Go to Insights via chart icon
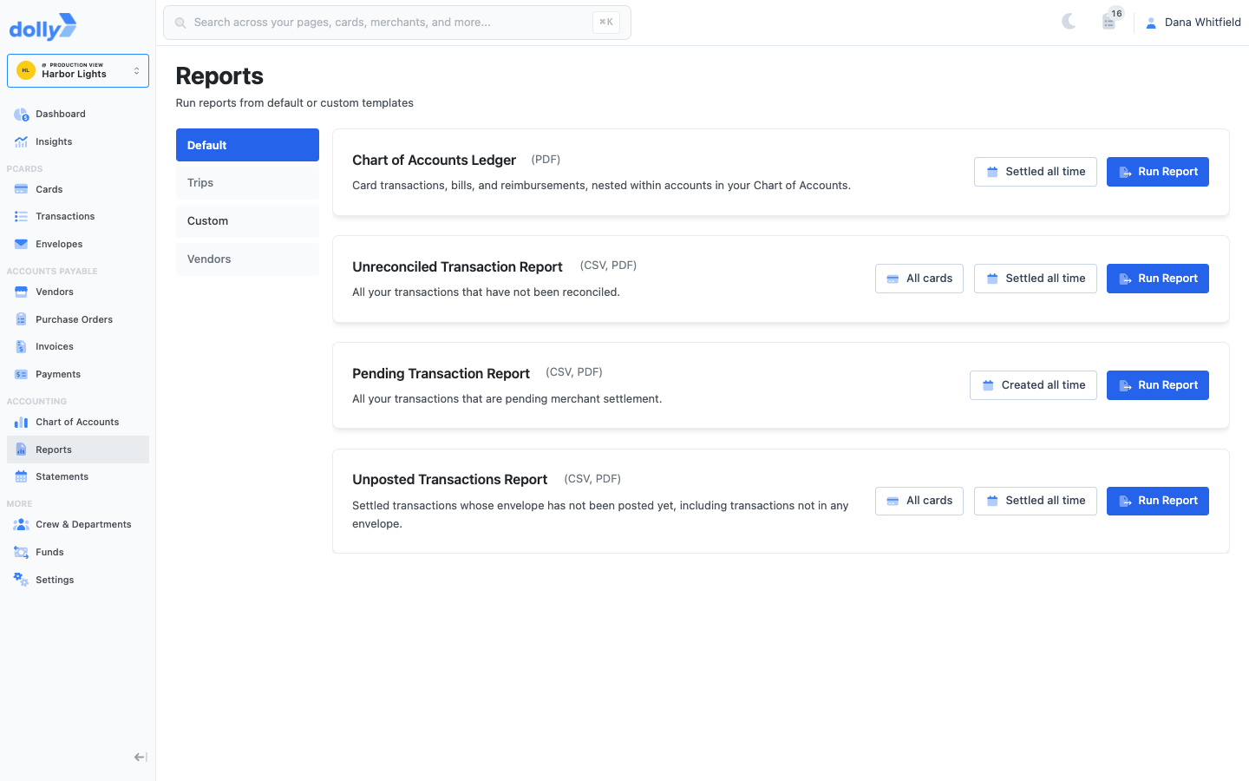1249x781 pixels. (21, 141)
